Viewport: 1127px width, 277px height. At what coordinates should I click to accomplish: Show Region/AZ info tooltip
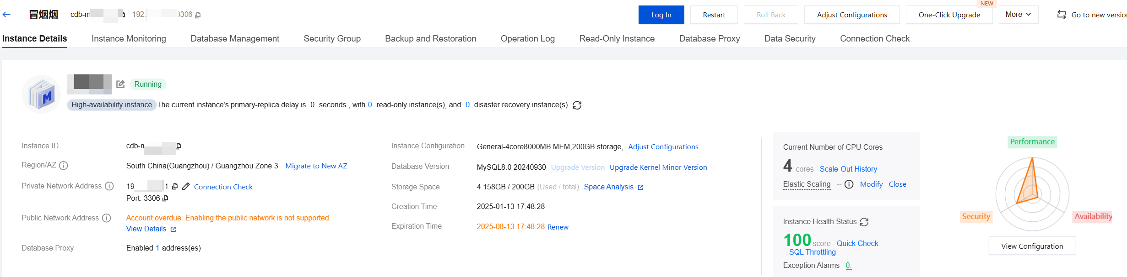(64, 166)
